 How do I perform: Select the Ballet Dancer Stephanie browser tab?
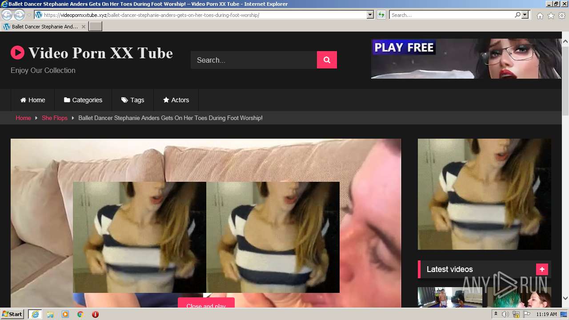point(44,27)
